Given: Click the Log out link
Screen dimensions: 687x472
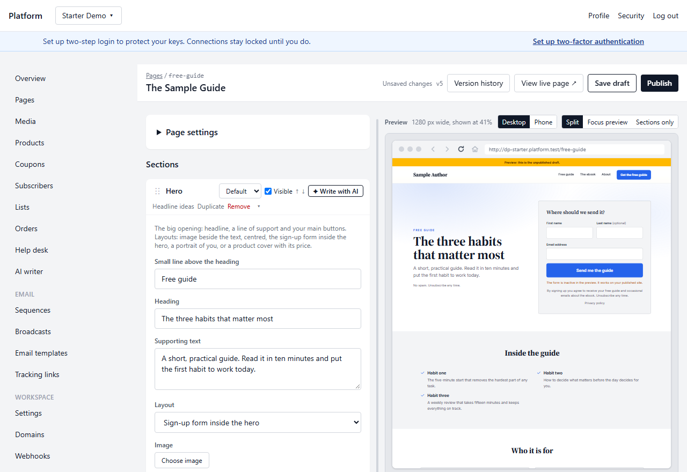Looking at the screenshot, I should pyautogui.click(x=666, y=16).
